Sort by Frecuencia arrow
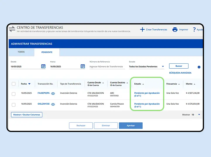Image resolution: width=211 pixels, height=157 pixels. 179,84
